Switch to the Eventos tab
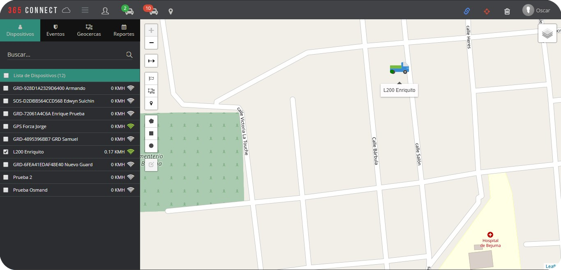 click(55, 30)
